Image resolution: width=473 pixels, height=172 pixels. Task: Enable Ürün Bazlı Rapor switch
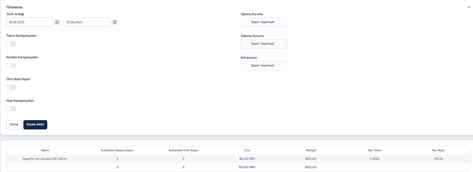(x=11, y=87)
